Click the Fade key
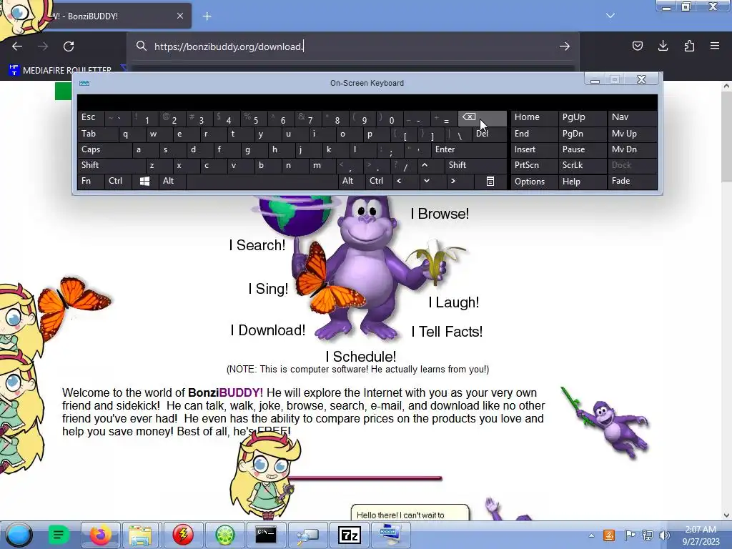The image size is (732, 549). [632, 181]
